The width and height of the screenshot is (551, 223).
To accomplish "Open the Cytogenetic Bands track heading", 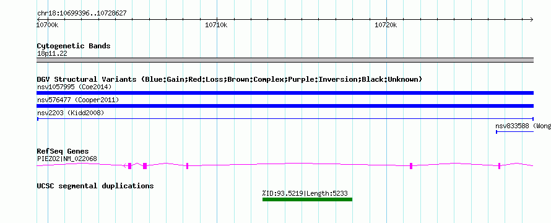I will (74, 46).
